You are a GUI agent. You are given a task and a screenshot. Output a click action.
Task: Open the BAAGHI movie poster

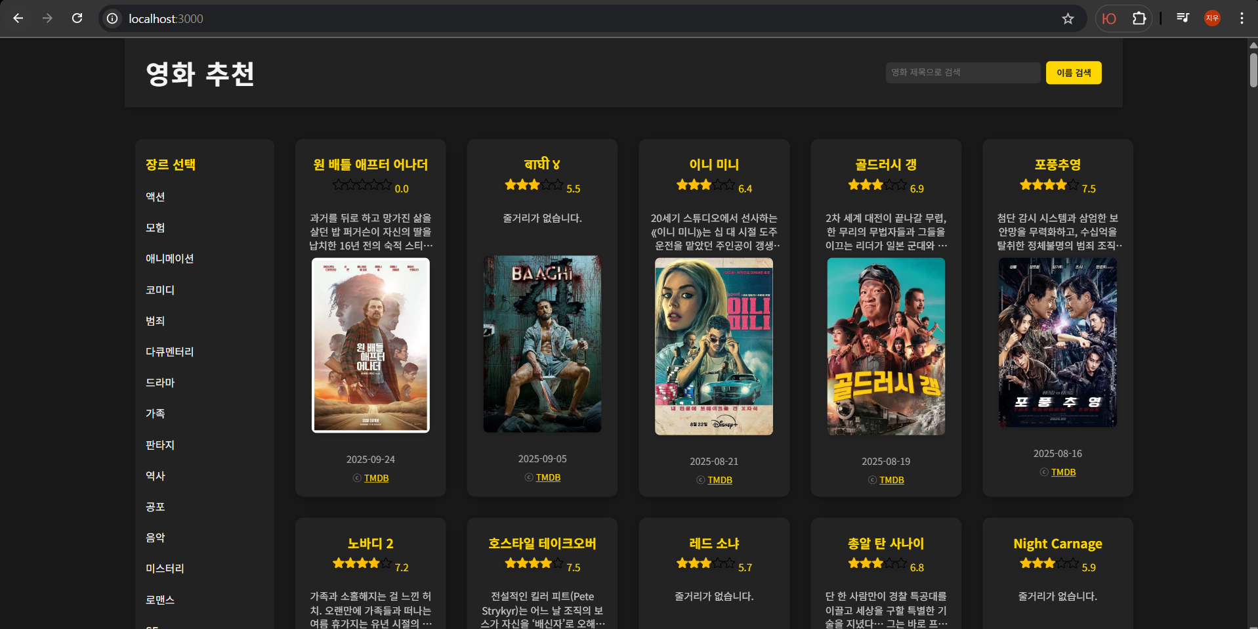point(542,344)
